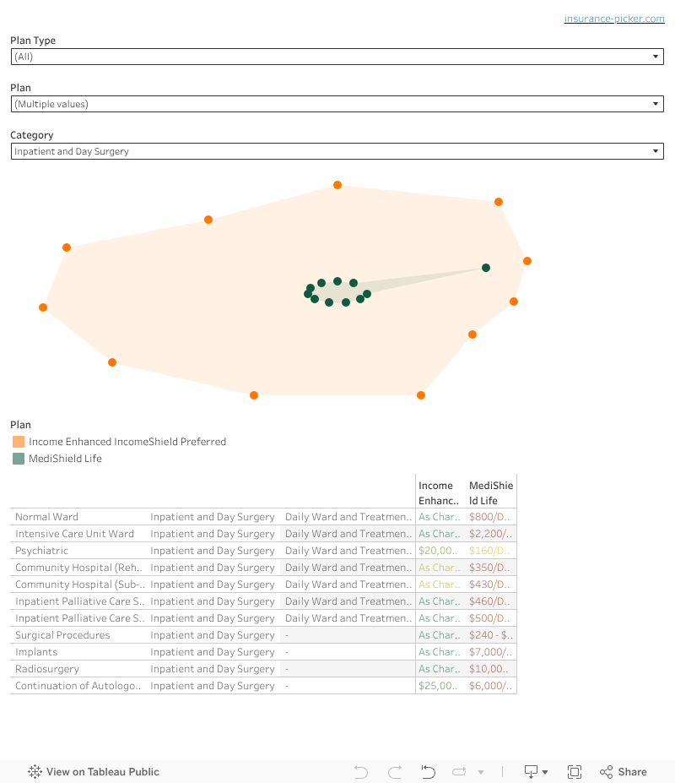Click the Intensive Care Unit Ward row
The image size is (675, 783).
pyautogui.click(x=263, y=534)
